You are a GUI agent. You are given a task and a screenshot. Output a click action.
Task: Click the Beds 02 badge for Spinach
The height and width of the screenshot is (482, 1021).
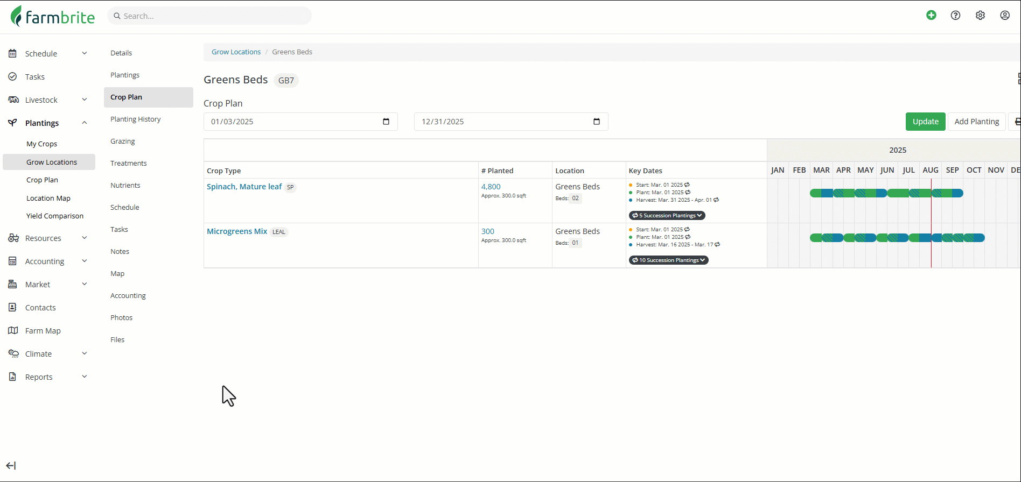[575, 198]
